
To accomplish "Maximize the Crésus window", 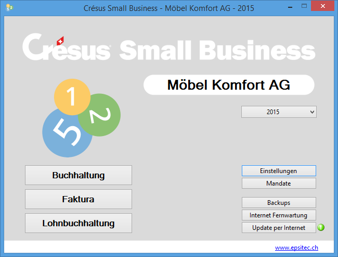I will [304, 6].
